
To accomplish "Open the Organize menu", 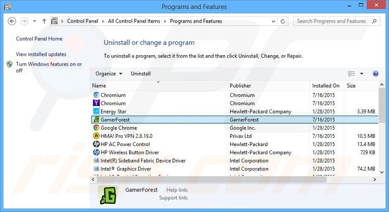I will tap(109, 73).
